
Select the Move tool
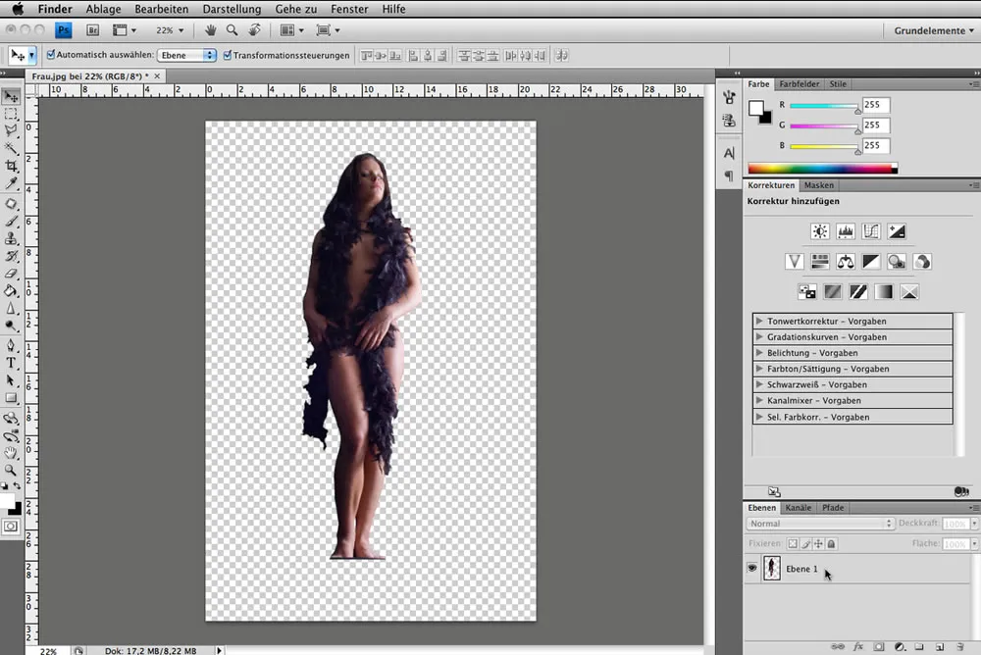click(12, 95)
